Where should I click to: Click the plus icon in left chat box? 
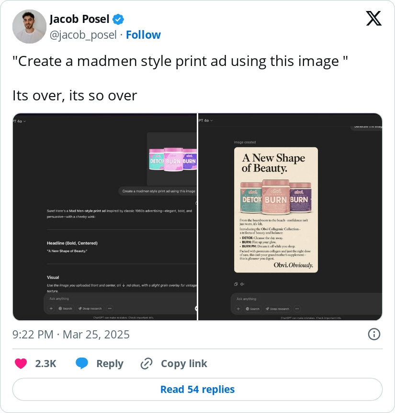(51, 308)
